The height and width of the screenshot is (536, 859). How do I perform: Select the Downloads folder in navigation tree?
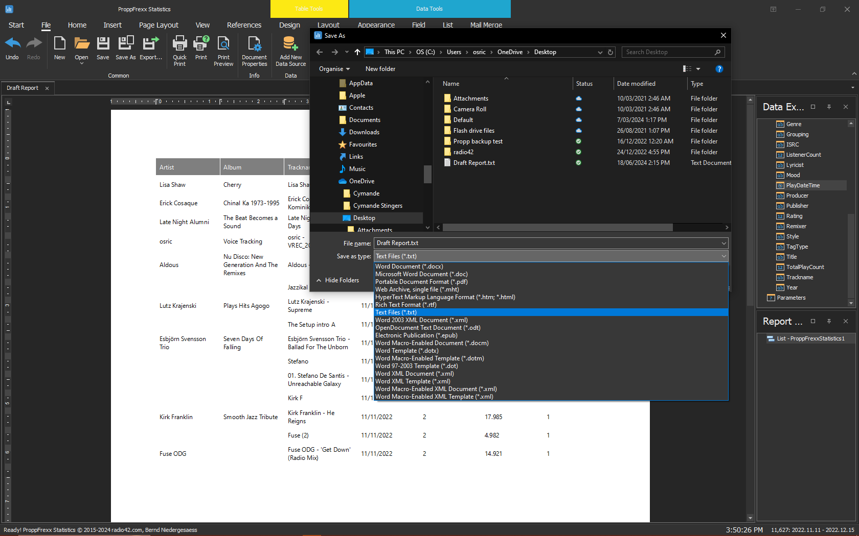click(x=364, y=132)
